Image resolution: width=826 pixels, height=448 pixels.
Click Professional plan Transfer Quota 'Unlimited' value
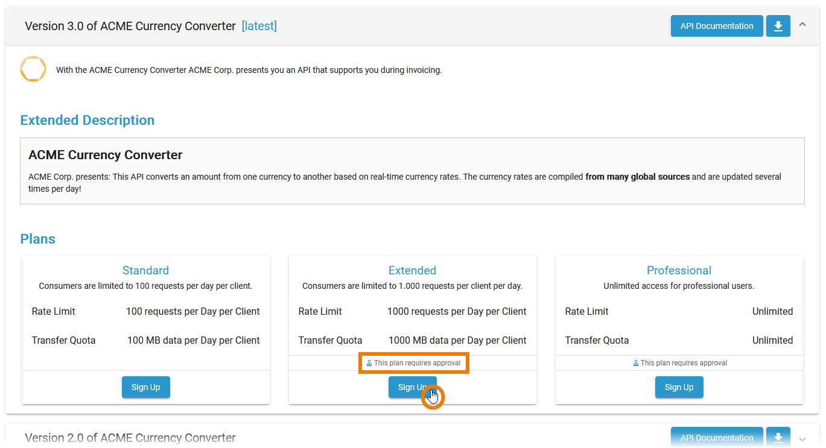pyautogui.click(x=772, y=340)
